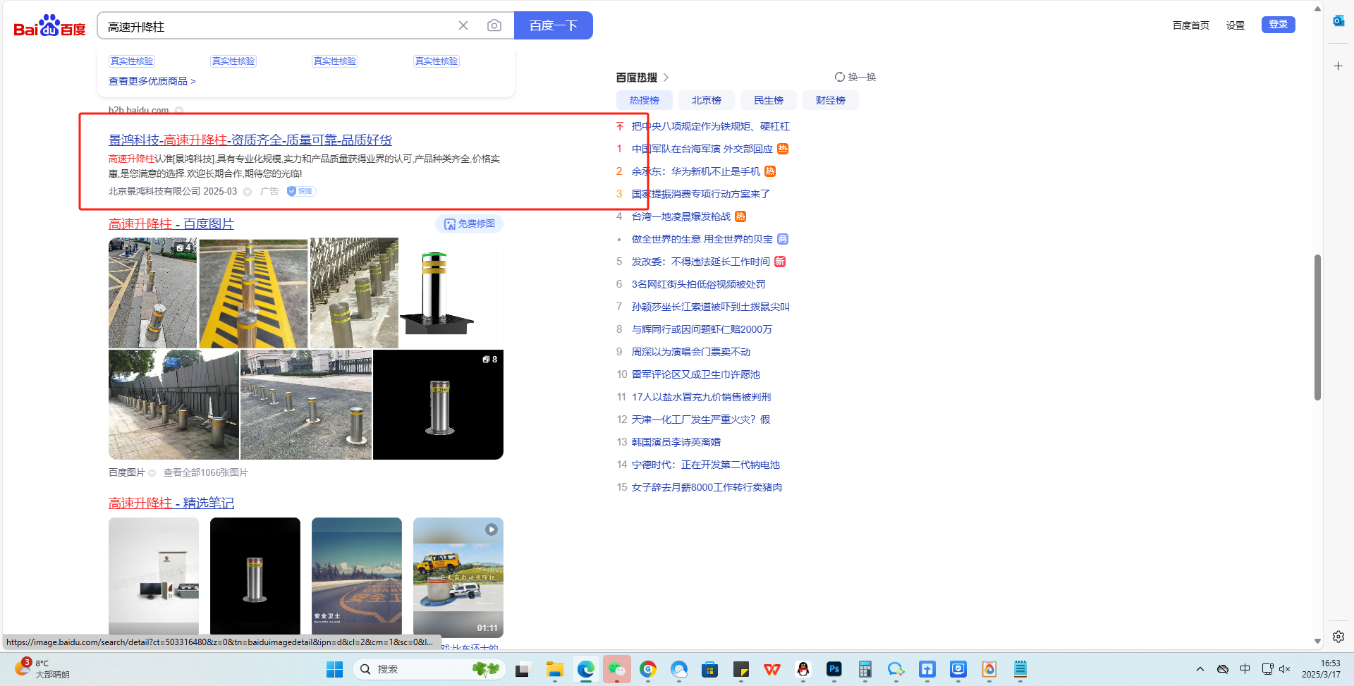Open hot search 宁德时代：正在开发第二代钠电池
The height and width of the screenshot is (686, 1354).
click(706, 465)
